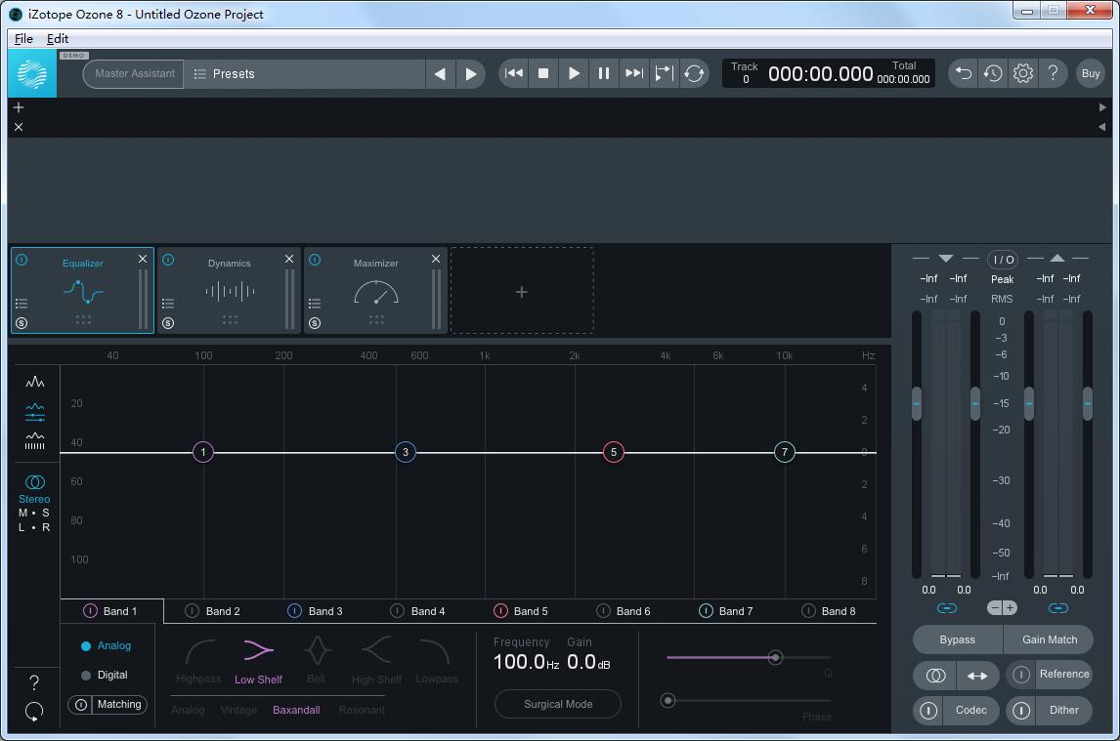Image resolution: width=1120 pixels, height=741 pixels.
Task: Select the Bell filter shape icon
Action: click(x=316, y=651)
